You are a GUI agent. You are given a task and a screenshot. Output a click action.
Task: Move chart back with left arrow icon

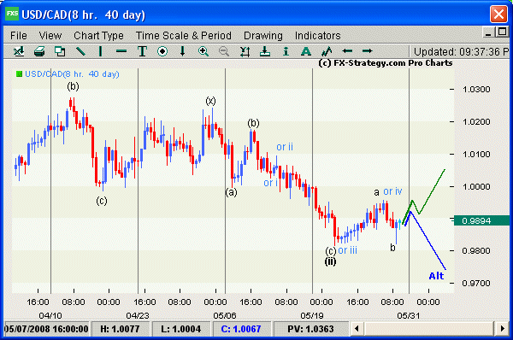[x=347, y=51]
